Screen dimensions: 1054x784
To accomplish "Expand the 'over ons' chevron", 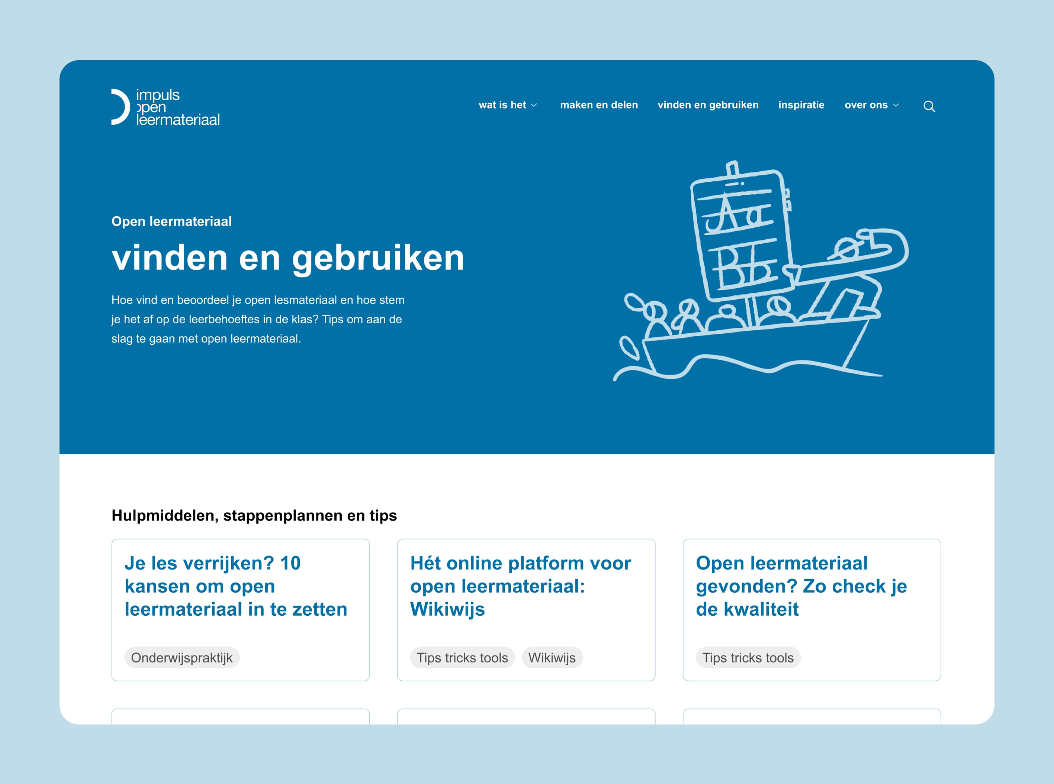I will pos(896,106).
